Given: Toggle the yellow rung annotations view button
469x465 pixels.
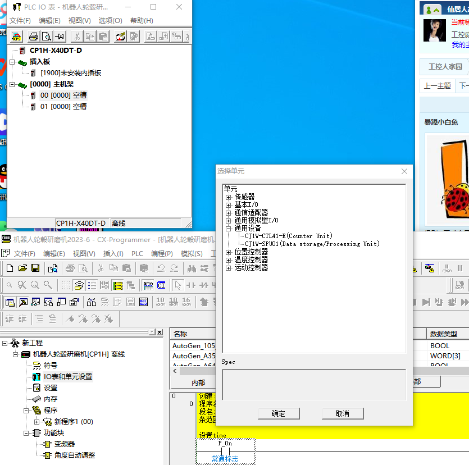Looking at the screenshot, I should click(x=117, y=285).
